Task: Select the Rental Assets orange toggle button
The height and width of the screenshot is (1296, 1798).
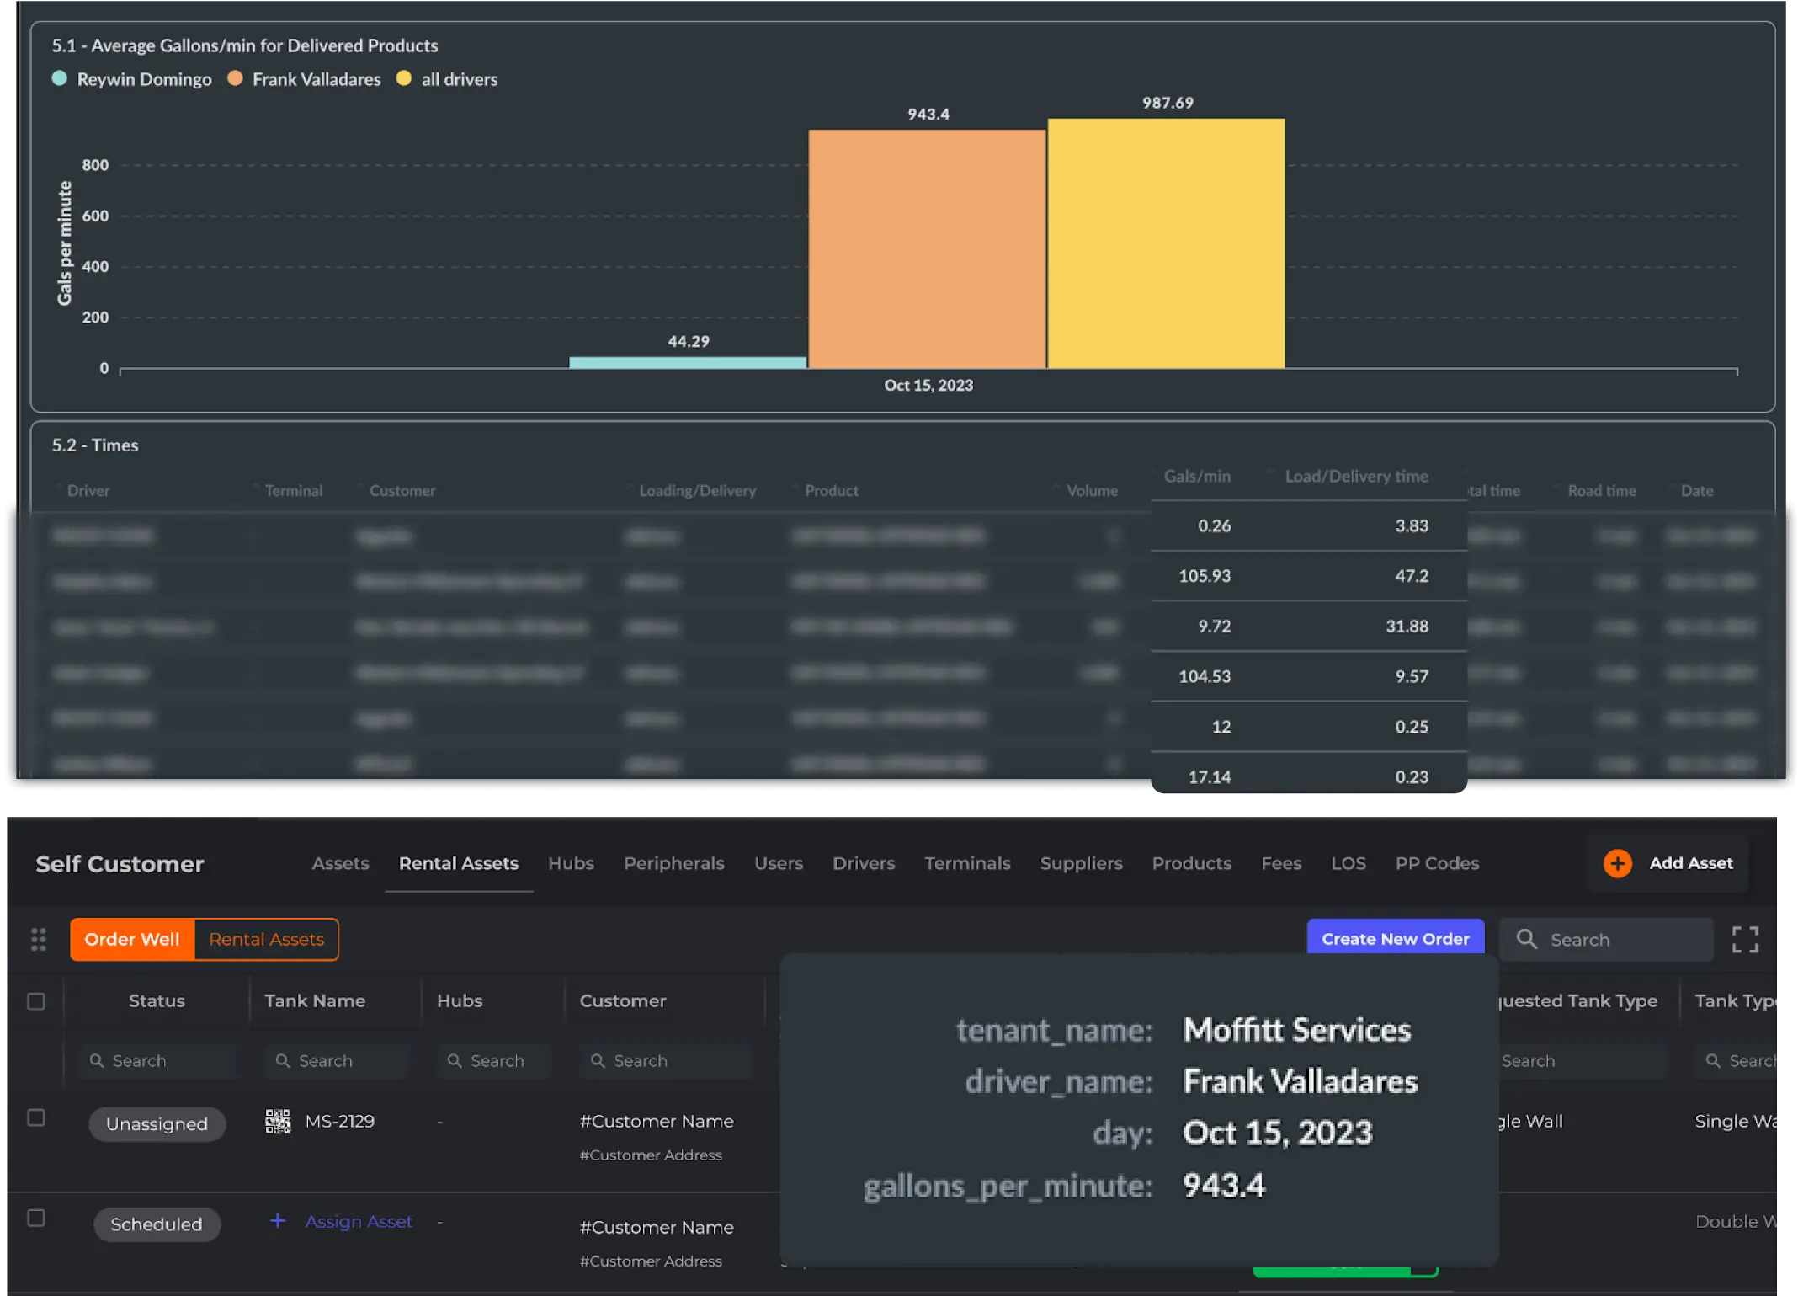Action: click(266, 939)
